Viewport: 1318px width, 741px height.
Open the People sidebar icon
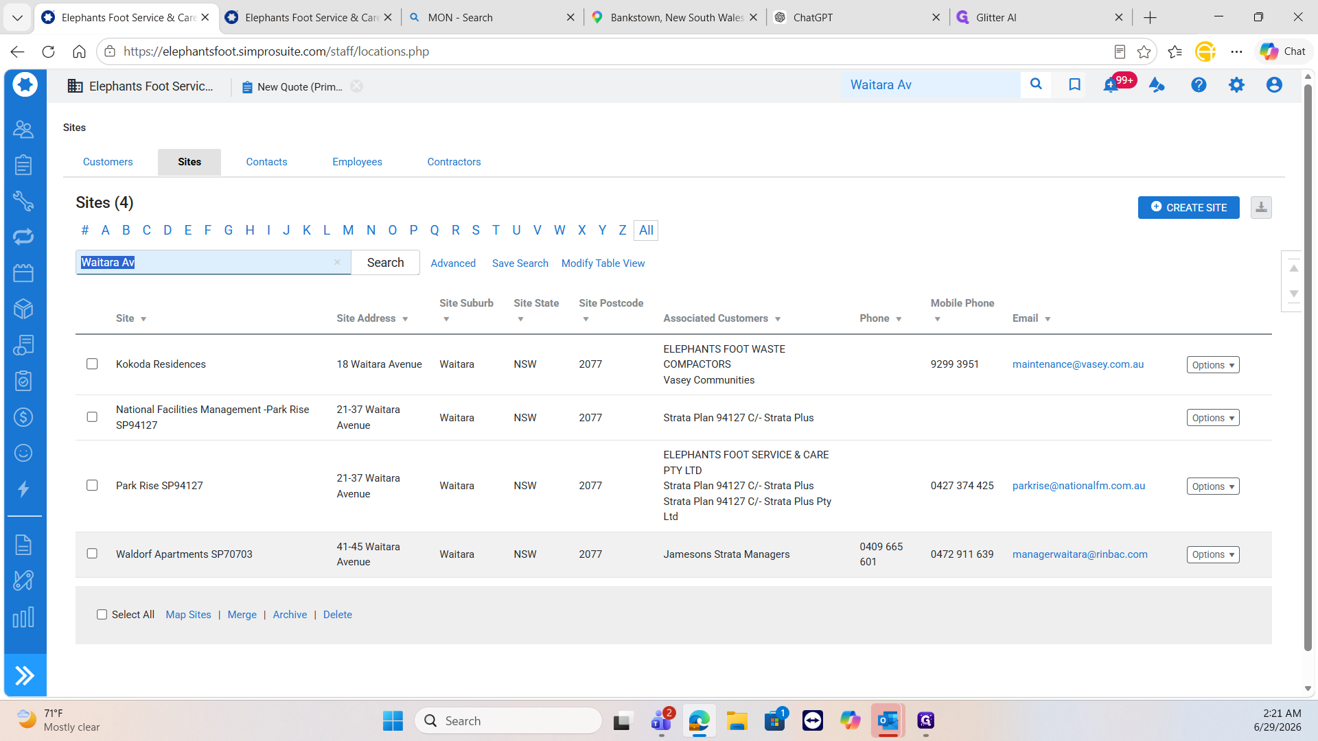click(23, 128)
